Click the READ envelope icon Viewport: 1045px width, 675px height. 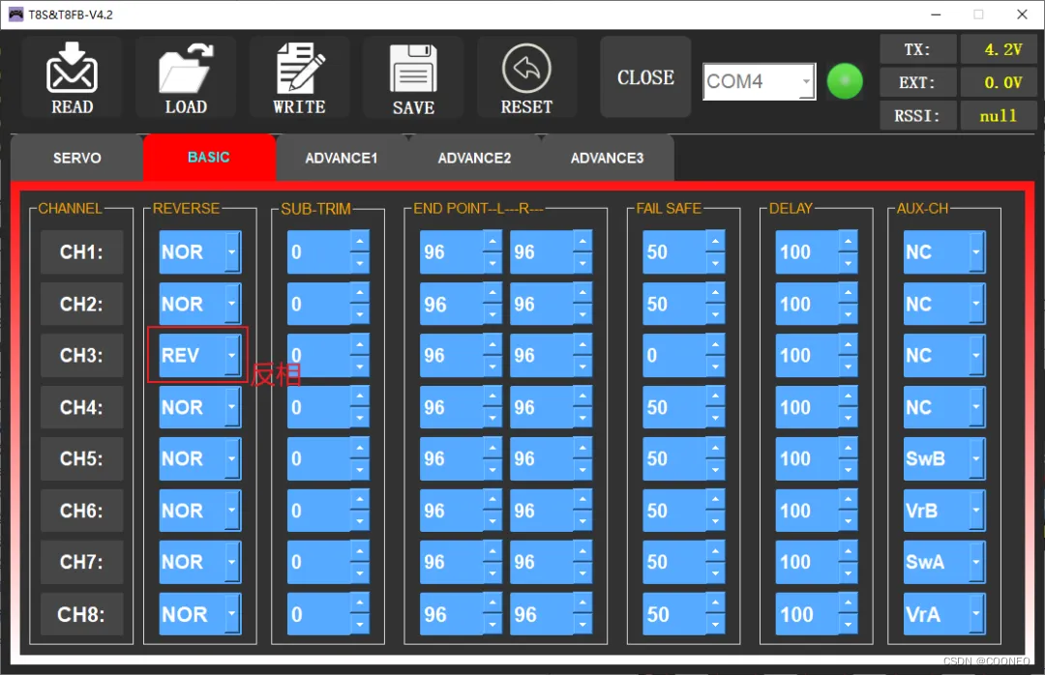coord(72,69)
